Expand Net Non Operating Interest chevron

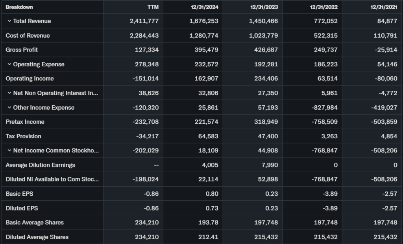(9, 93)
